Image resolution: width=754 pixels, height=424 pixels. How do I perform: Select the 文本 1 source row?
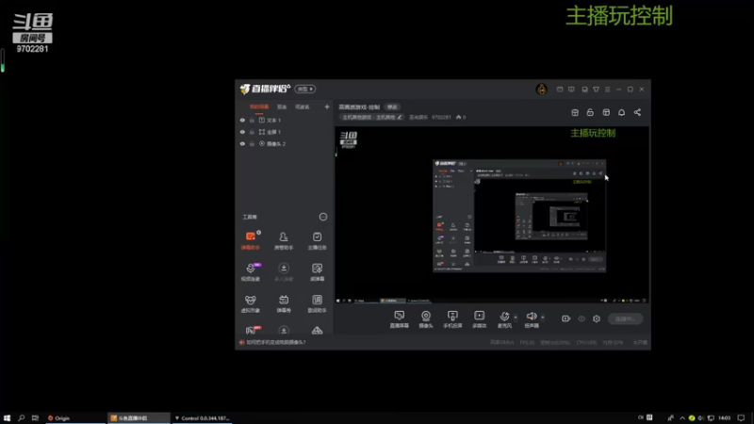coord(285,121)
